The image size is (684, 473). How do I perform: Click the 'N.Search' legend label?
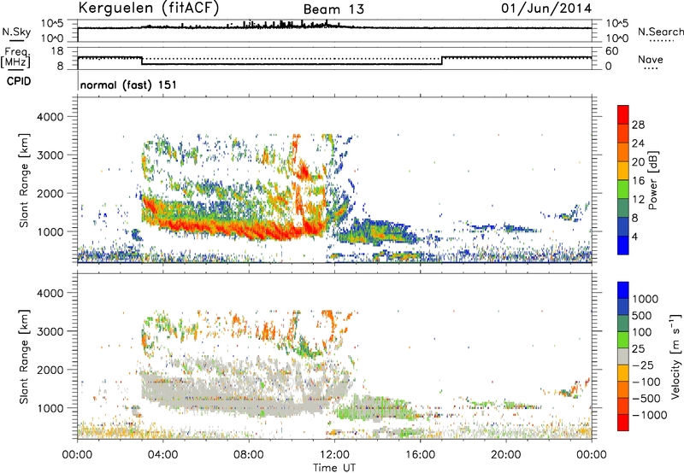coord(660,32)
